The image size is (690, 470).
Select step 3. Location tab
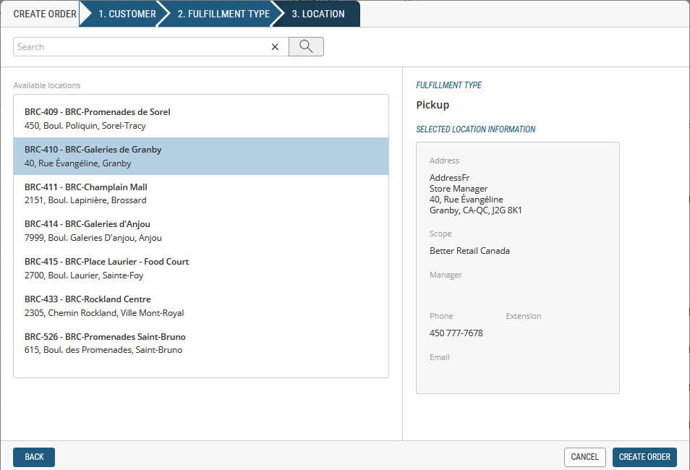coord(318,14)
